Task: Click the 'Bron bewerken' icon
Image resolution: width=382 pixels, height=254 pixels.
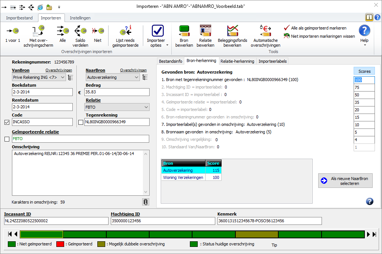Action: click(x=184, y=31)
